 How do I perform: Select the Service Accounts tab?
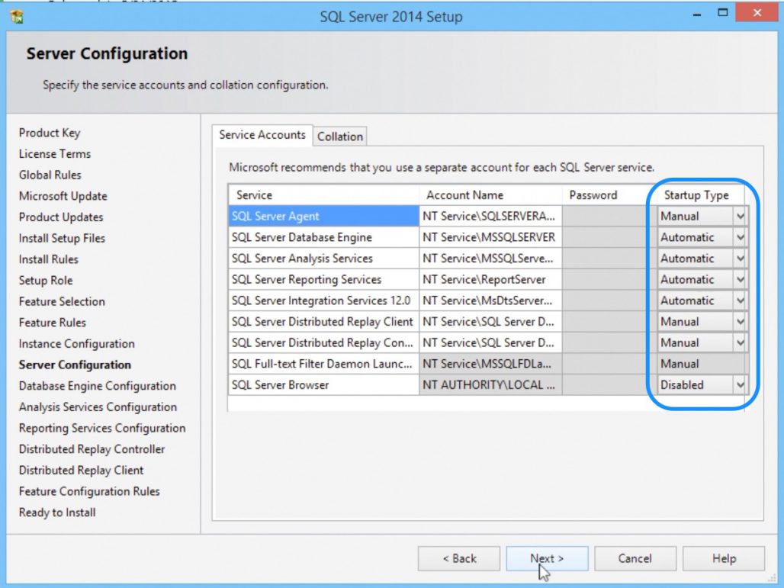(x=262, y=135)
